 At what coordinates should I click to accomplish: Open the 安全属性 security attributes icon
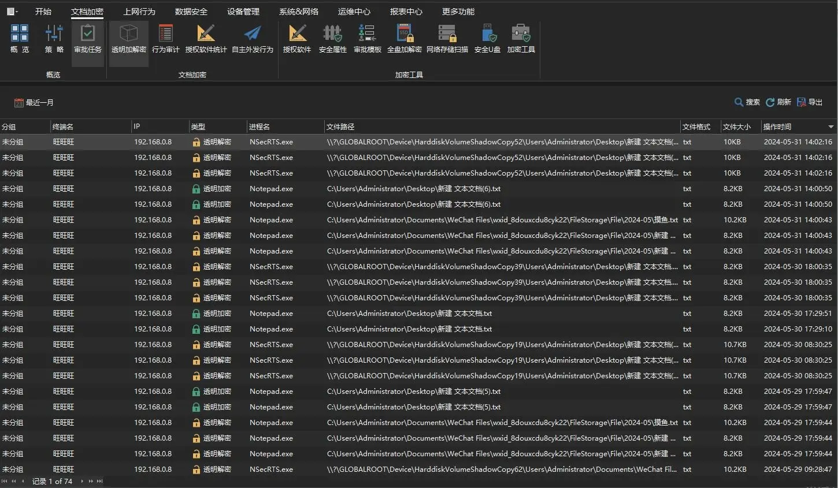[x=332, y=33]
